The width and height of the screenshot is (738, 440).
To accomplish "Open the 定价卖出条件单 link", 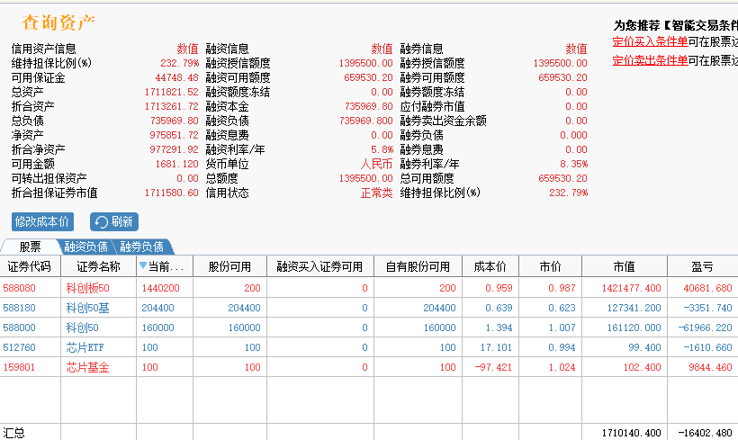I will [650, 60].
